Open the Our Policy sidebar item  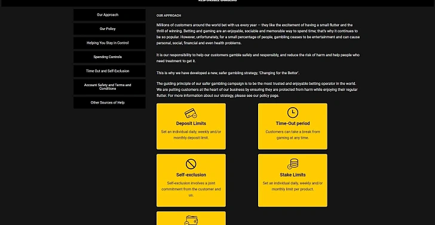click(x=109, y=29)
